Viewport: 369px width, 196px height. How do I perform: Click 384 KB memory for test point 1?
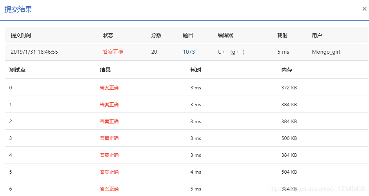tap(289, 105)
